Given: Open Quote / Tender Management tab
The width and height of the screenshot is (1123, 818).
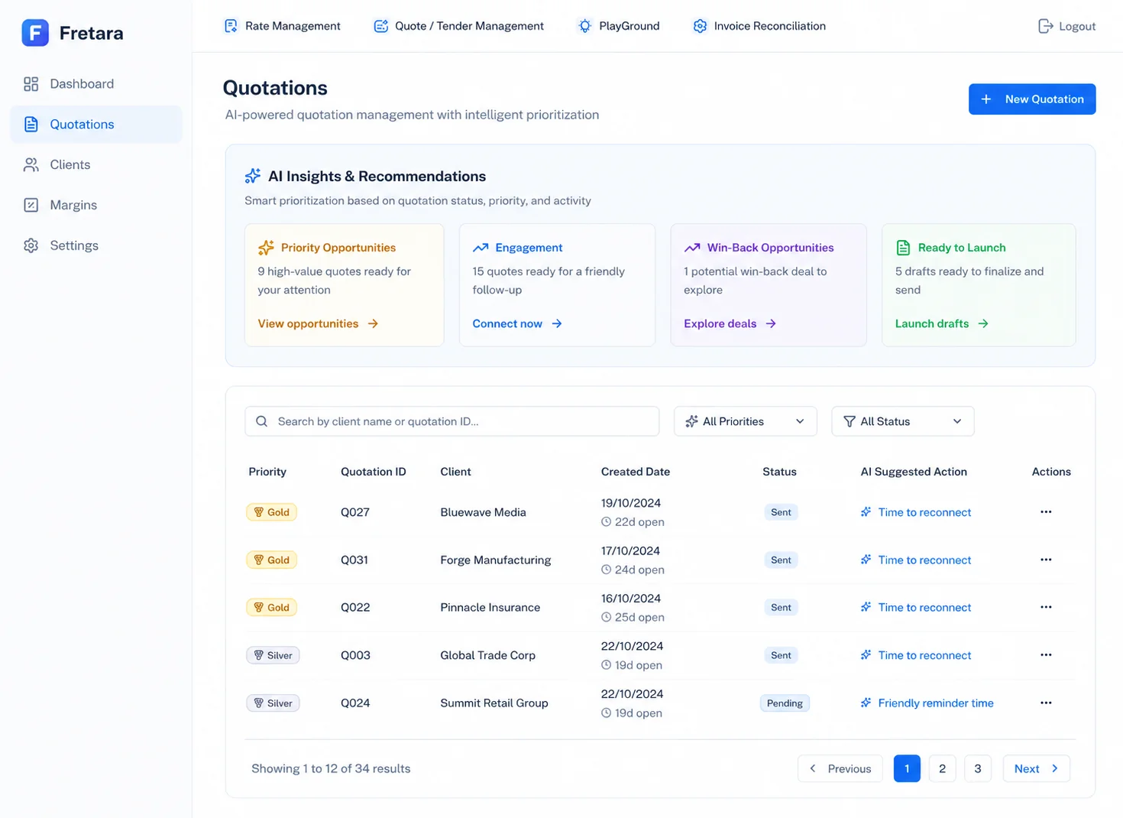Looking at the screenshot, I should [x=458, y=26].
